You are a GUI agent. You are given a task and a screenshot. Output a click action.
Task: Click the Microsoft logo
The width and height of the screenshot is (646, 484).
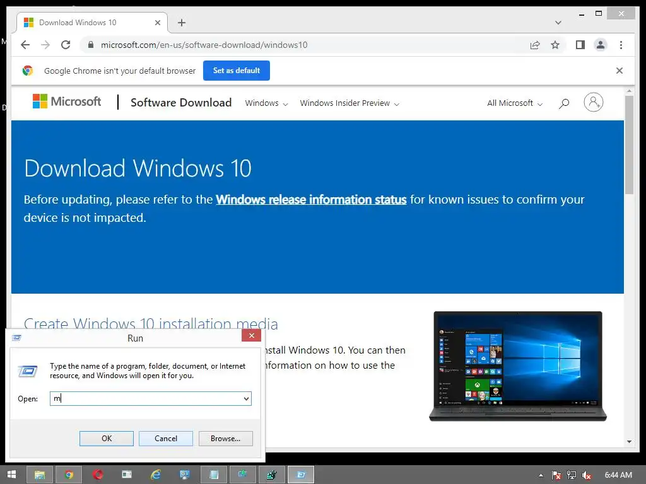click(67, 101)
